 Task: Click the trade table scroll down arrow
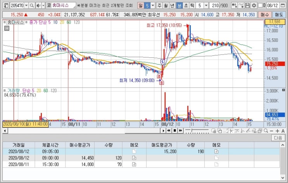pos(283,178)
